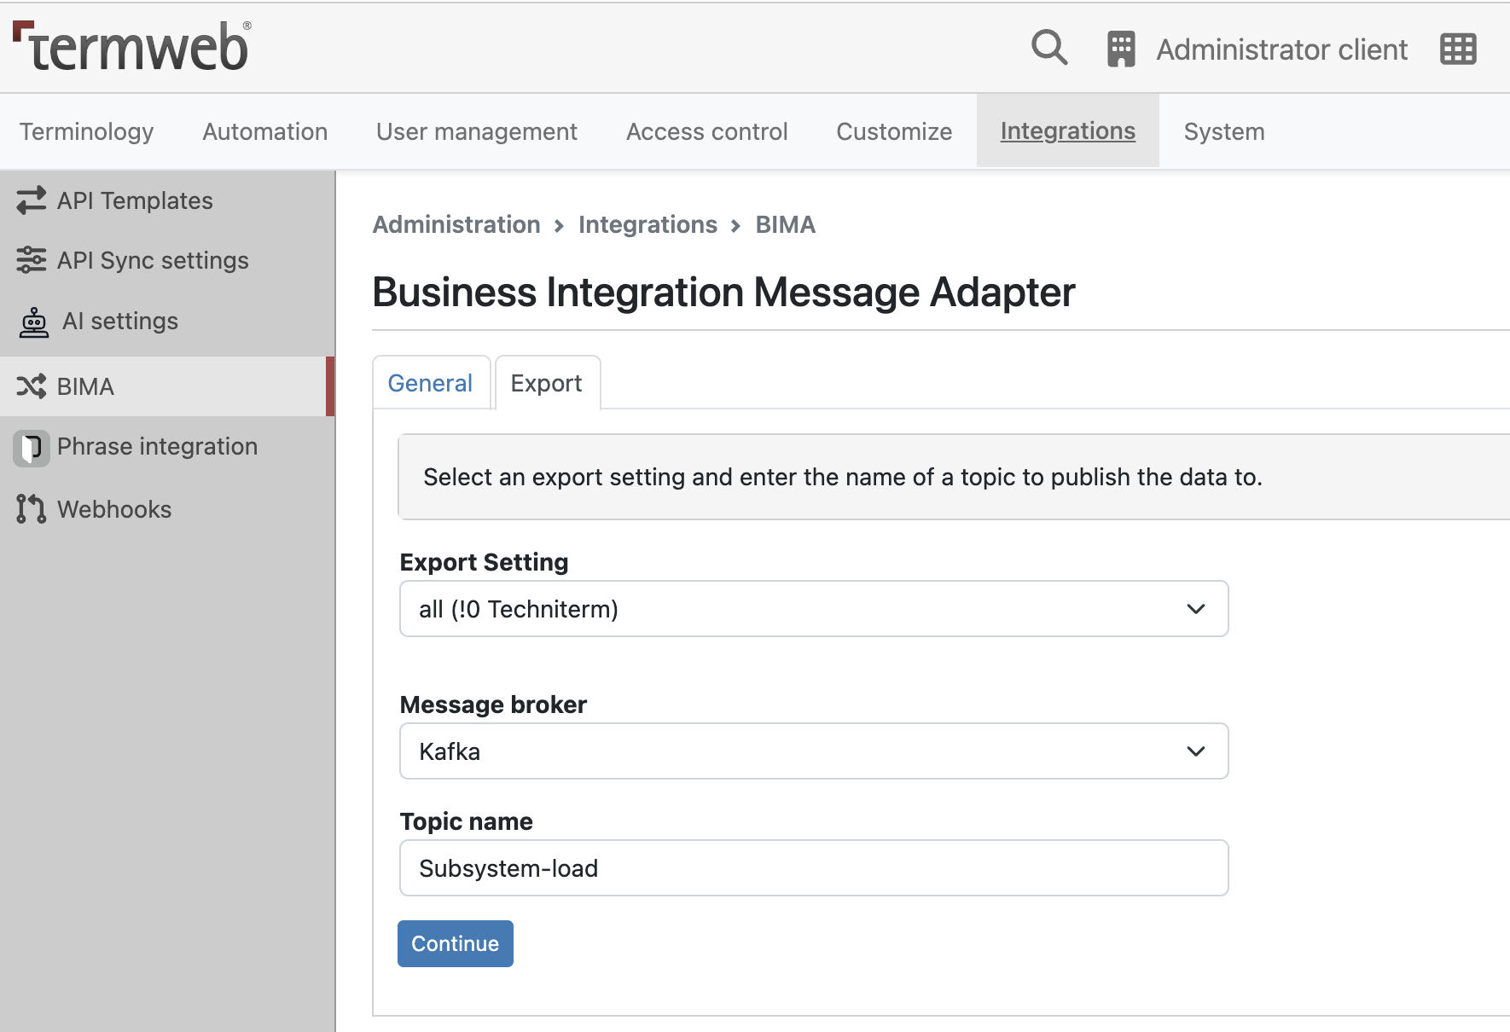
Task: Click the search magnifier icon
Action: (1049, 48)
